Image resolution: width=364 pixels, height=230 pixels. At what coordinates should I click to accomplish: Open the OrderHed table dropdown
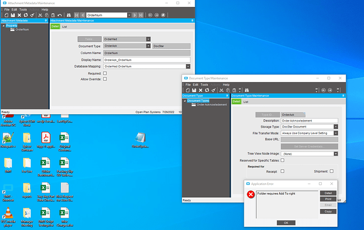148,39
